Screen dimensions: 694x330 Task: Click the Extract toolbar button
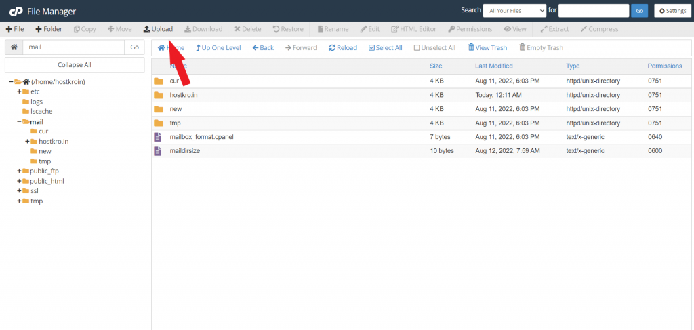(554, 29)
